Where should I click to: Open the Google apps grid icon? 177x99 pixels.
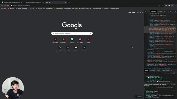click(x=138, y=12)
